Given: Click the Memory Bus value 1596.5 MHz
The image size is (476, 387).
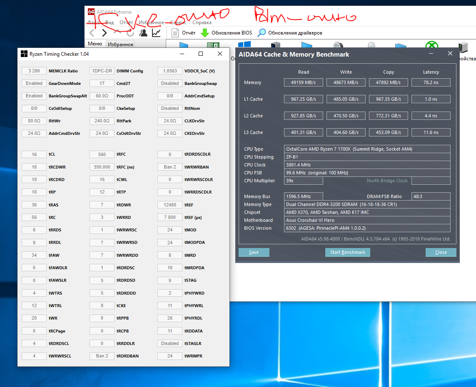Looking at the screenshot, I should (x=303, y=196).
